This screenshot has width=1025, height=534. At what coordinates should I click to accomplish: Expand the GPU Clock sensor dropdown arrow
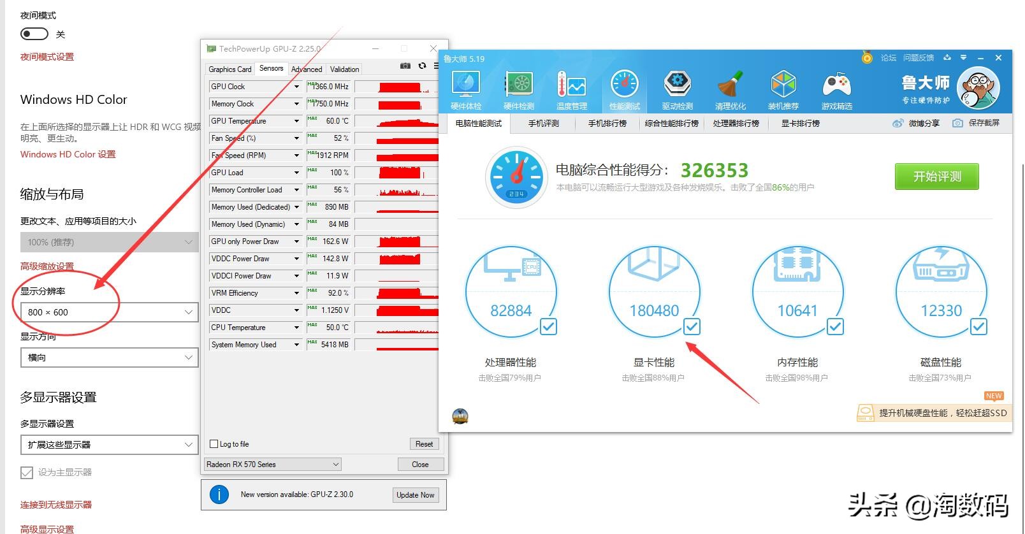click(296, 87)
